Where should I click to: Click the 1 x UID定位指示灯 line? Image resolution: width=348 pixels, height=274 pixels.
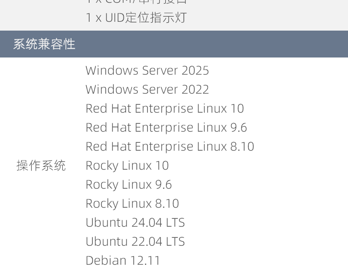click(136, 18)
